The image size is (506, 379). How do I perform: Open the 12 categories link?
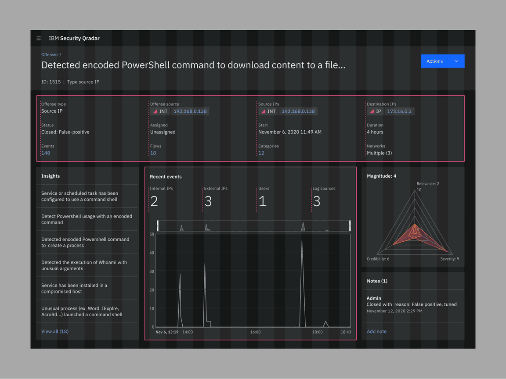pos(261,153)
